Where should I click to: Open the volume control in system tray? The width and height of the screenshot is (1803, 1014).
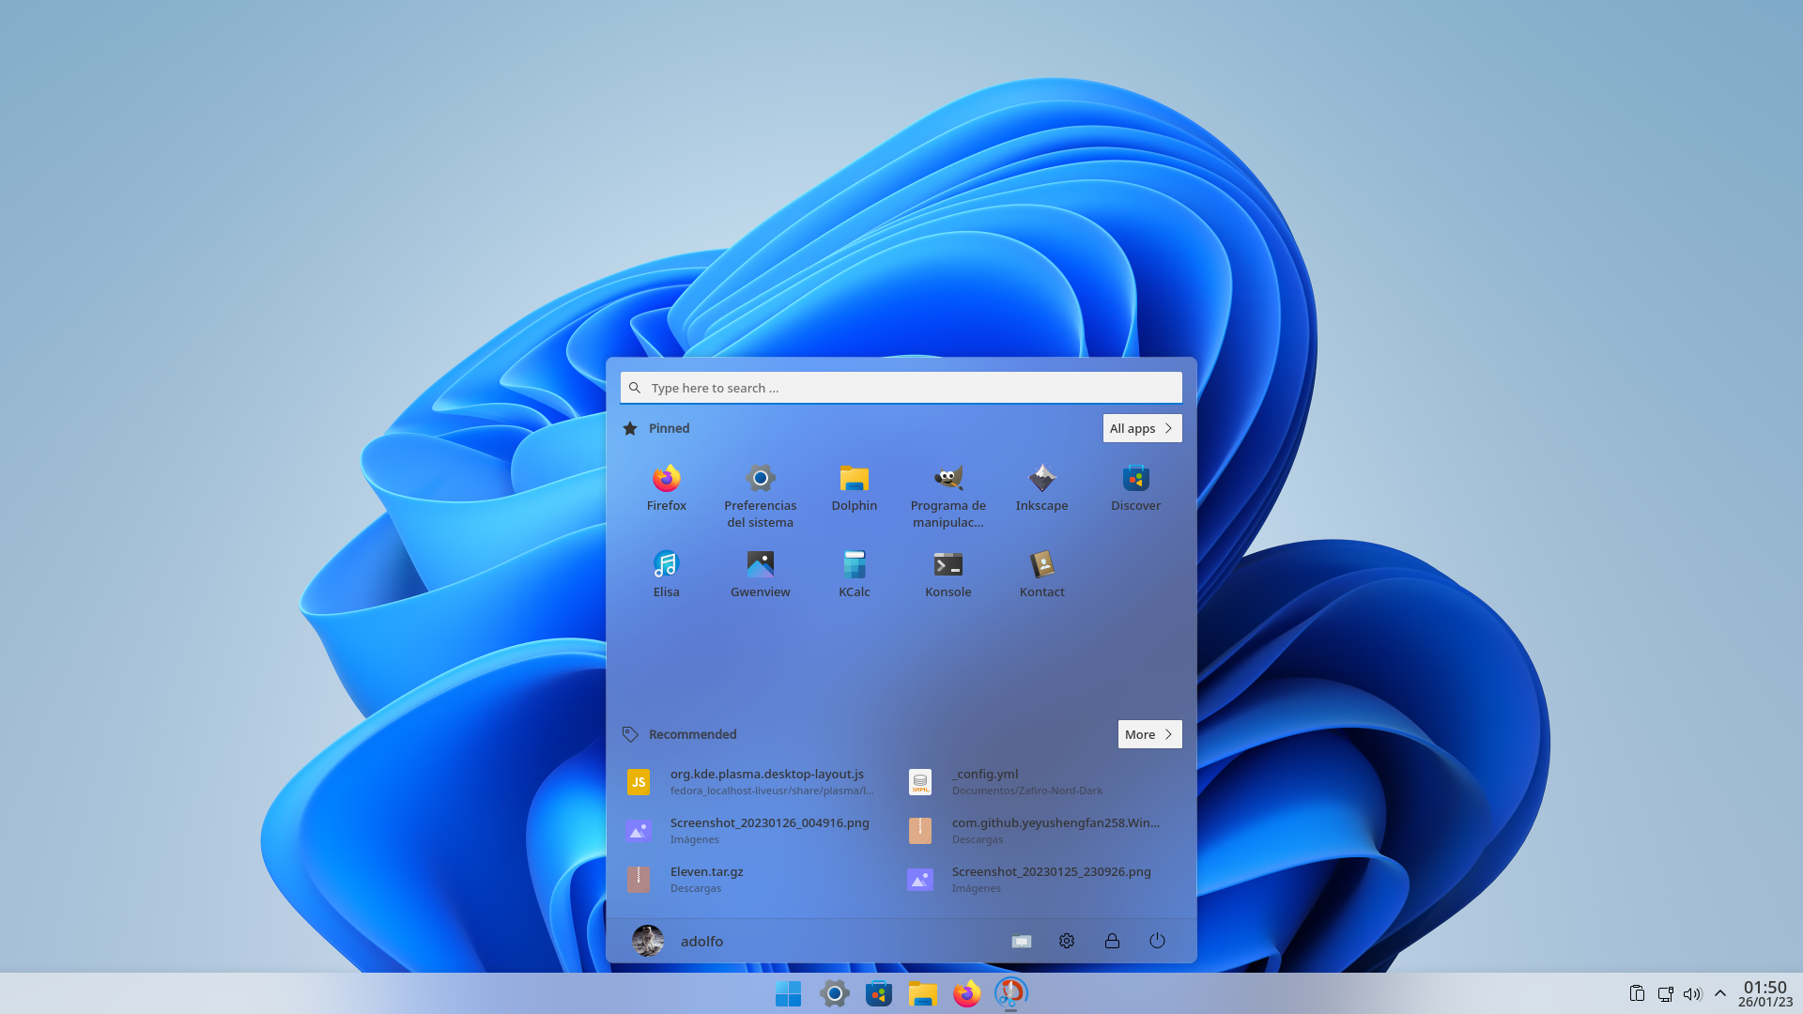[x=1692, y=993]
